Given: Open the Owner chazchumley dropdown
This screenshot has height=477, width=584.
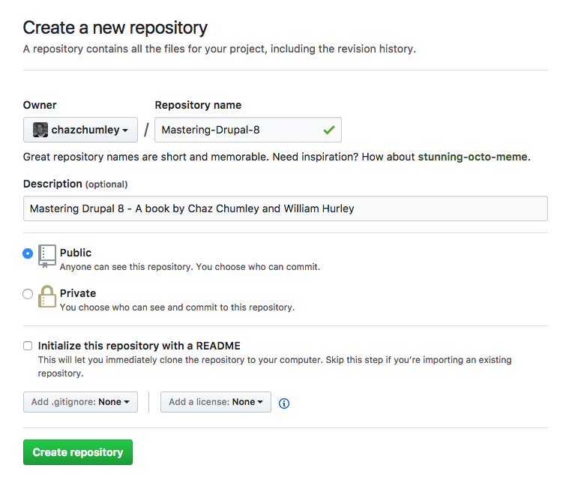Looking at the screenshot, I should pos(81,130).
